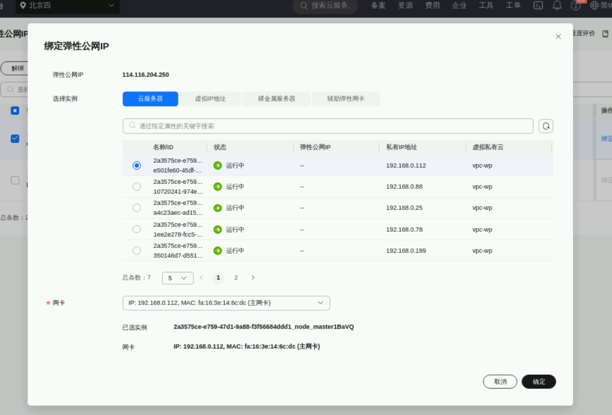The image size is (612, 415).
Task: Click the ID text a4c23aec-ad15
Action: pos(178,213)
